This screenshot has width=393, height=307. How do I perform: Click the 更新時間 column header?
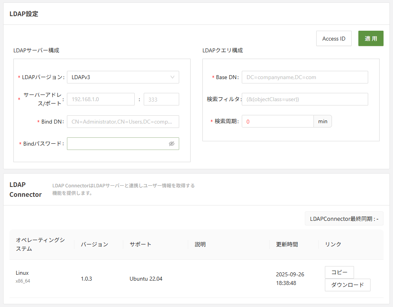point(287,244)
